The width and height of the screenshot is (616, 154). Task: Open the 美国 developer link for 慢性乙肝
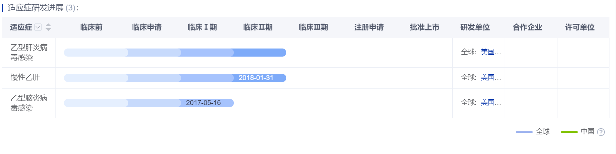point(491,77)
